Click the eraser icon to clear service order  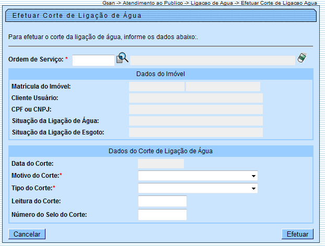coord(301,58)
